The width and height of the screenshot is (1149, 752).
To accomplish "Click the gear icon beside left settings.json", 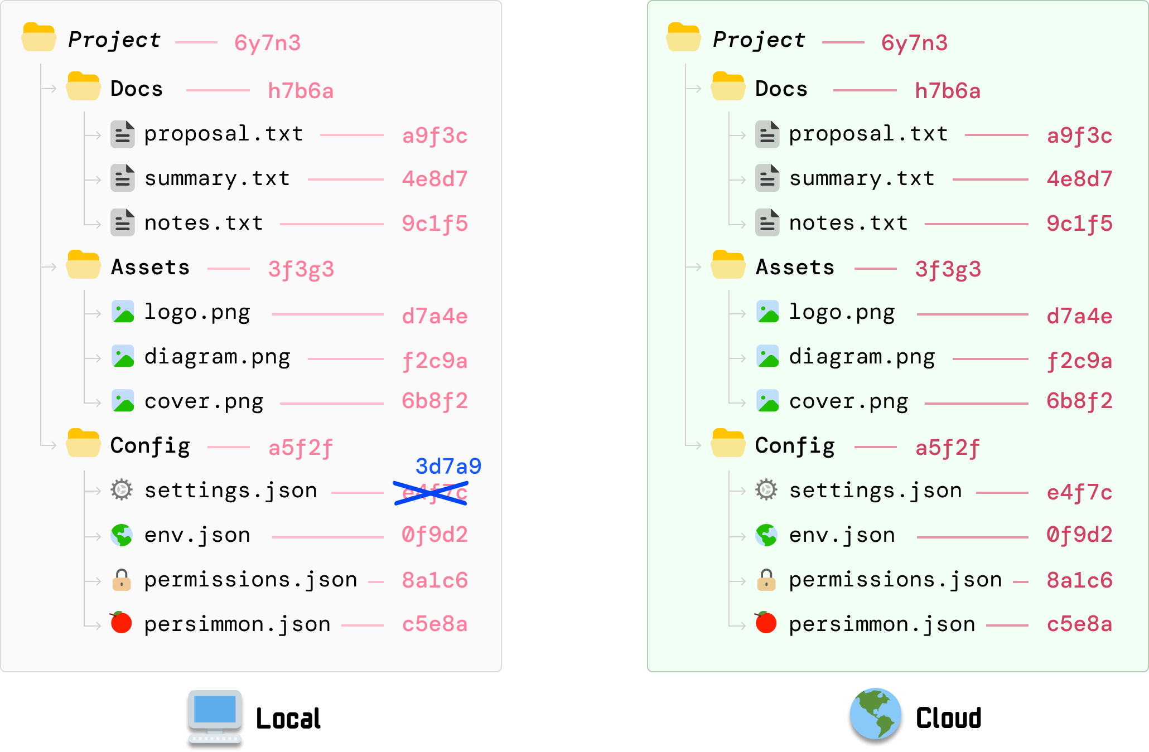I will [x=122, y=490].
